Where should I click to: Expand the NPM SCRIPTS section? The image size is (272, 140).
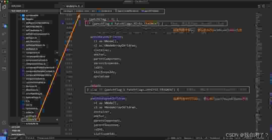click(x=18, y=134)
